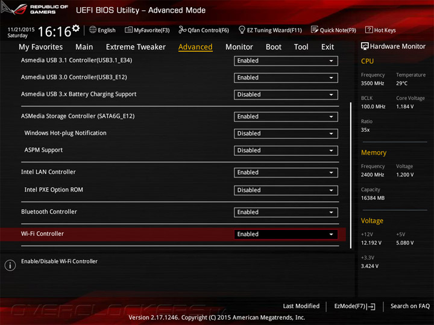Click the info icon beside help text
Screen dimensions: 434x325
click(x=10, y=265)
